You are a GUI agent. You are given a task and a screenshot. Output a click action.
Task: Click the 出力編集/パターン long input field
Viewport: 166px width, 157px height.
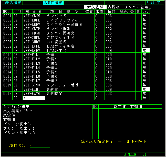click(x=67, y=111)
